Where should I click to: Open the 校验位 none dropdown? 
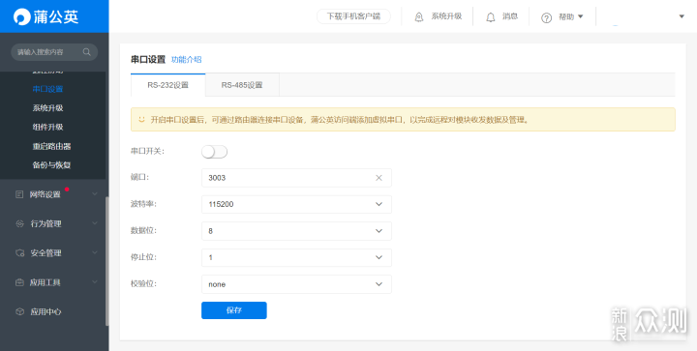click(296, 284)
